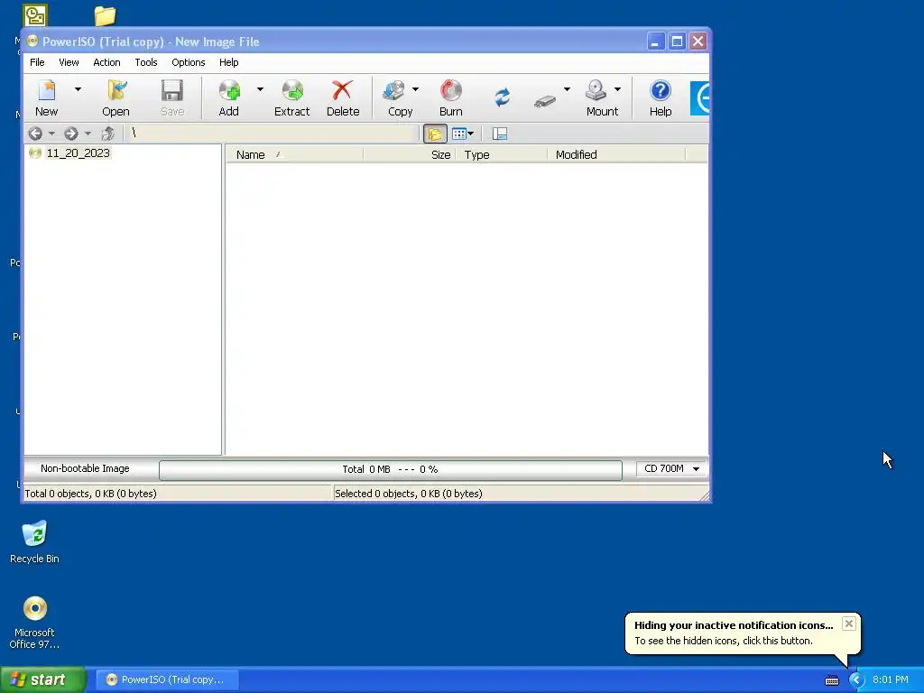Click the blue convert arrows icon
Viewport: 924px width, 693px height.
coord(502,97)
